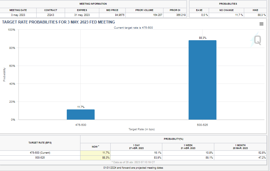
Task: Select the 500-525 x-axis label
Action: click(x=202, y=125)
